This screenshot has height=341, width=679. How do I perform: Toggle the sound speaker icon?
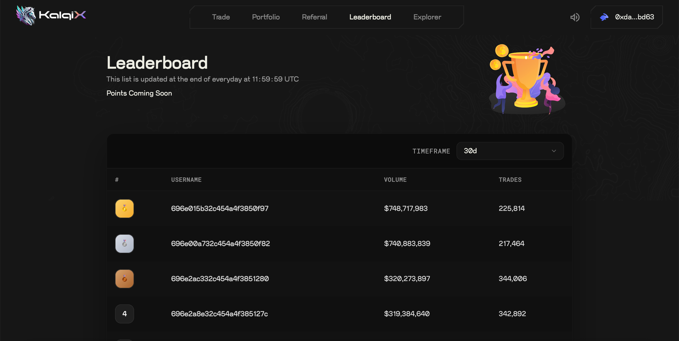[574, 17]
